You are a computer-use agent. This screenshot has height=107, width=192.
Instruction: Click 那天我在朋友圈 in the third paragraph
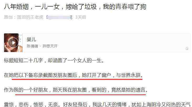(70, 90)
